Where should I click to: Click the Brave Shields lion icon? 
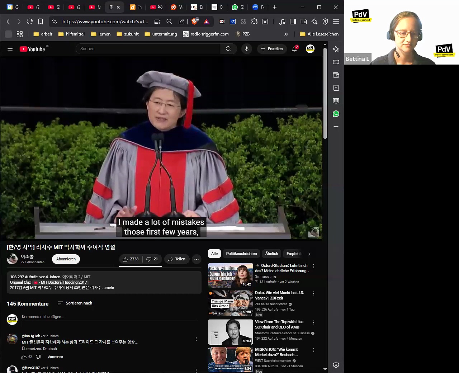194,22
